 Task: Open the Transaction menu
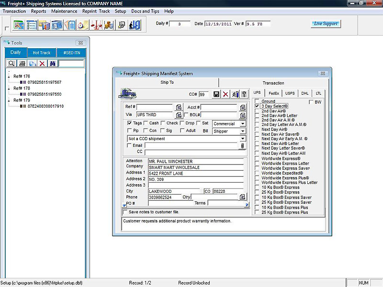point(14,11)
